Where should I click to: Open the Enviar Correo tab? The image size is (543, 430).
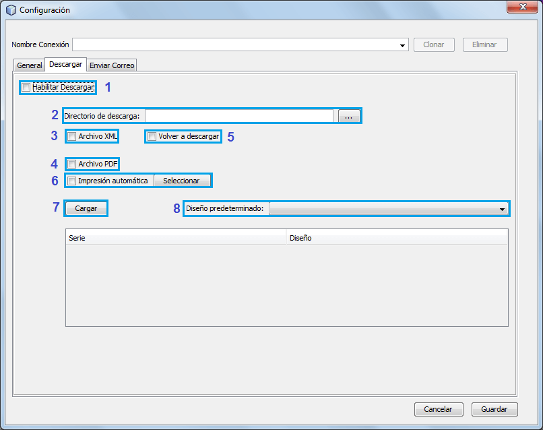point(112,65)
